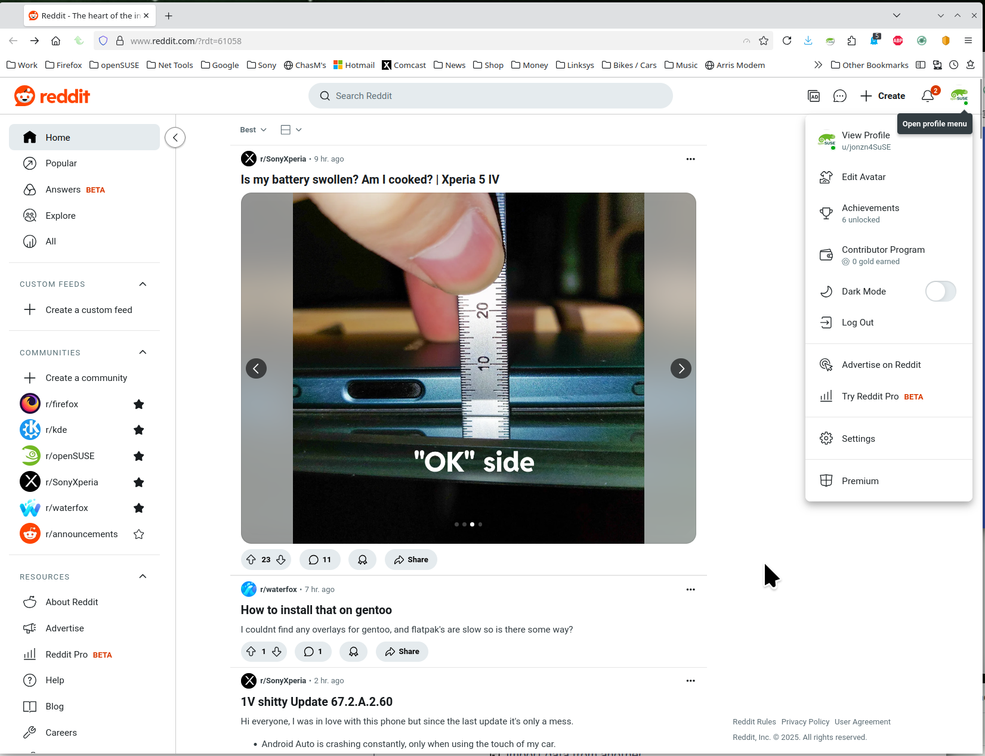Downvote the Xperia battery post
This screenshot has width=985, height=756.
tap(281, 560)
